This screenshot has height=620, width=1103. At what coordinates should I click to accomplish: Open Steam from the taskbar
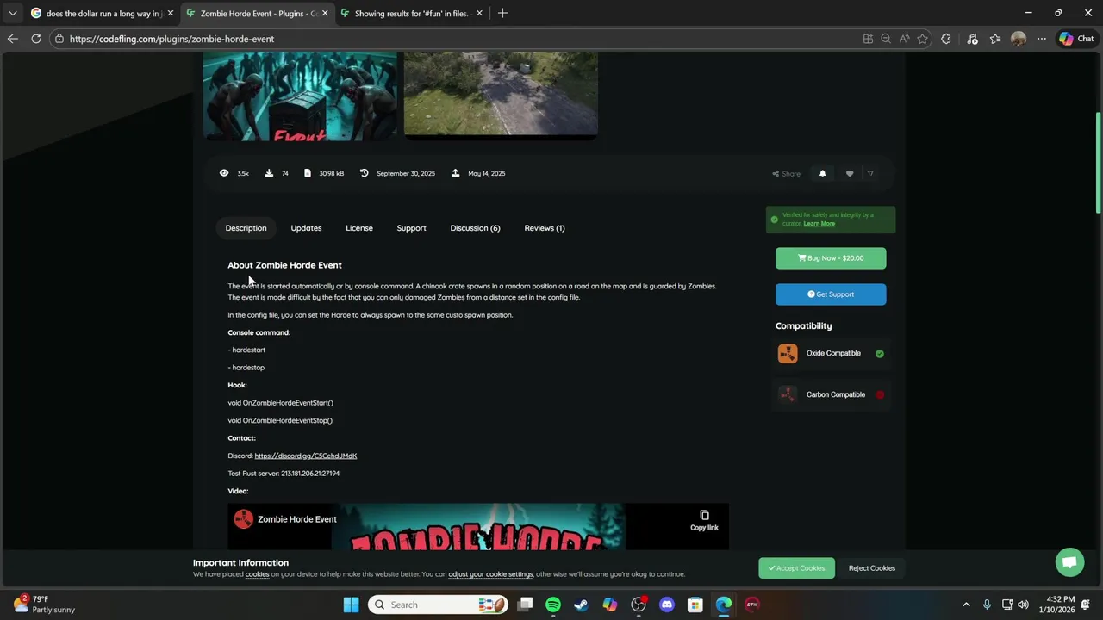(582, 604)
